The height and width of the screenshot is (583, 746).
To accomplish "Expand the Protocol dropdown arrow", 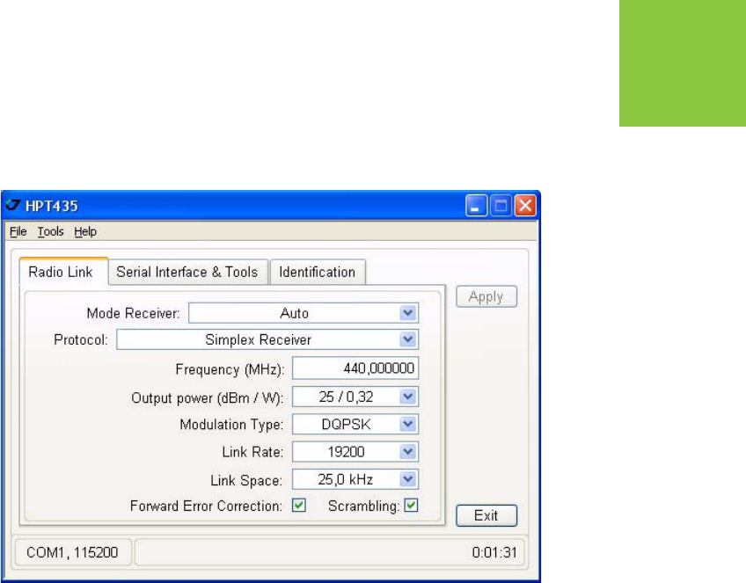I will [407, 340].
